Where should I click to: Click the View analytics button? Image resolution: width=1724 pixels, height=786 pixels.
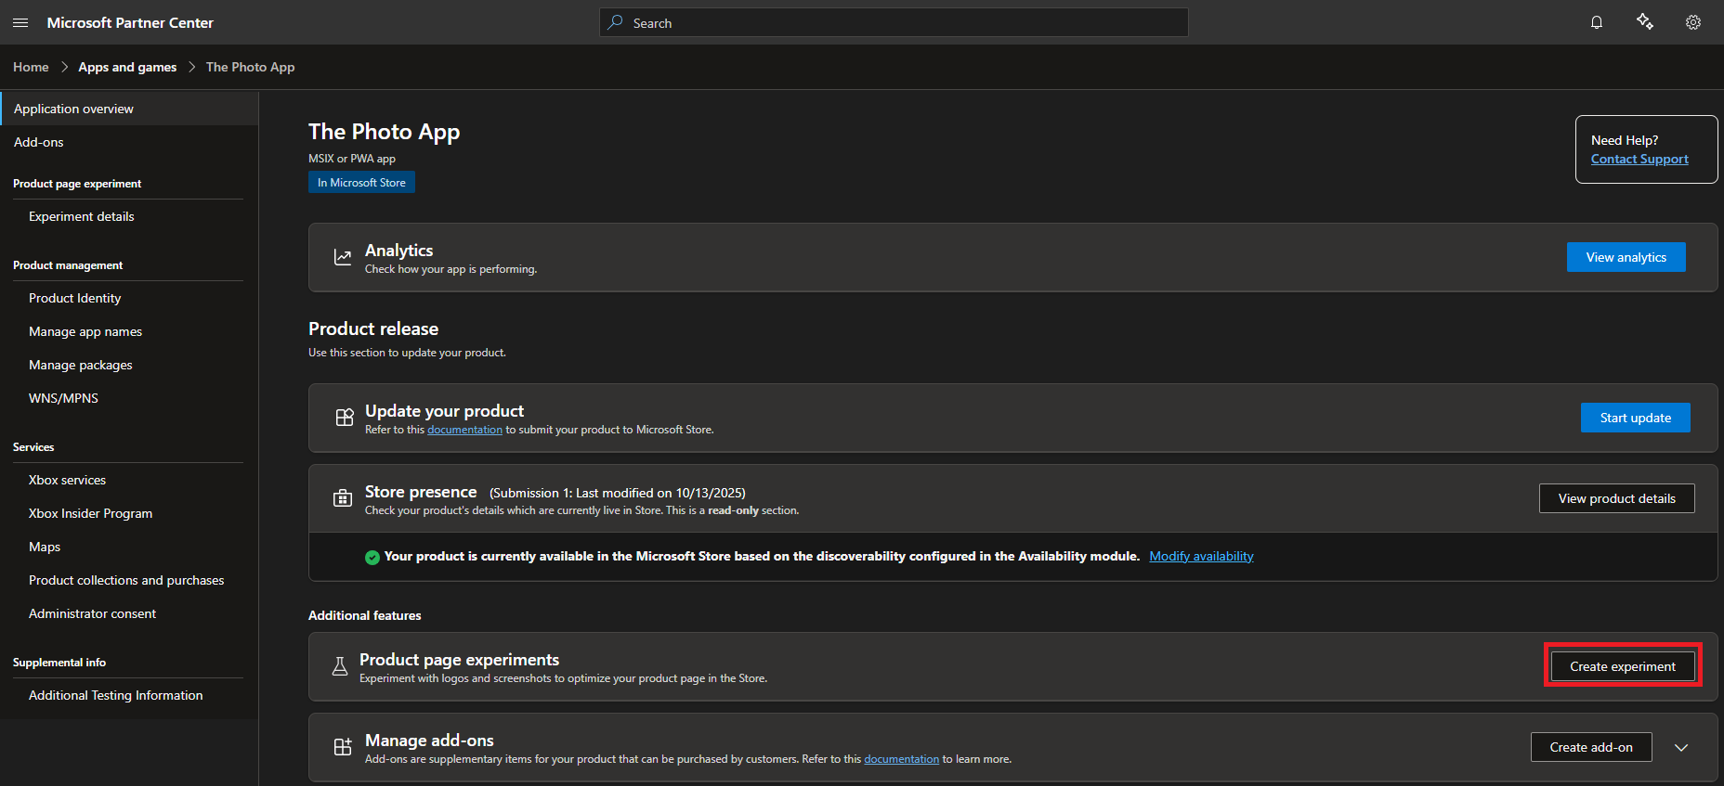(1626, 257)
